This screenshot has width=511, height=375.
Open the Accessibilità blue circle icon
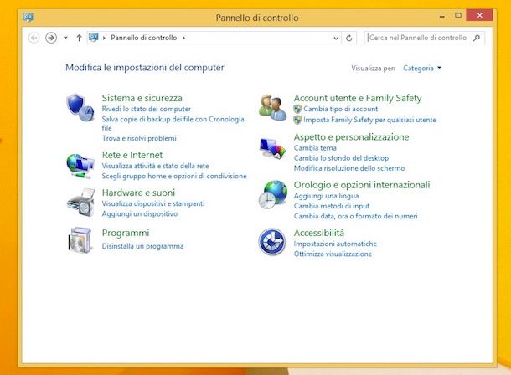[x=272, y=242]
